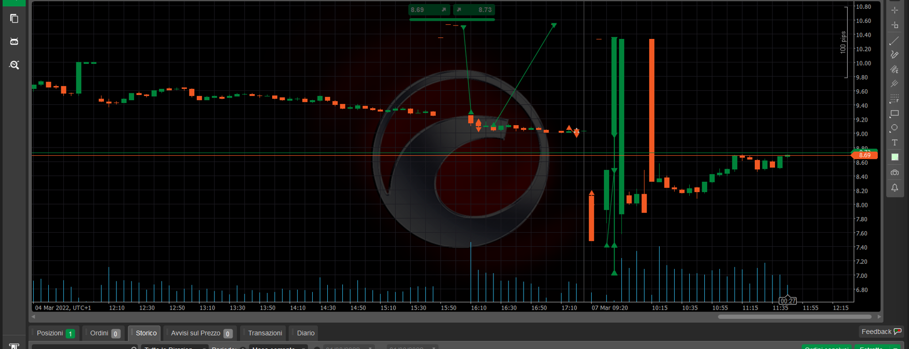Open the Avvisi sul Prezzo tab
909x349 pixels.
pos(200,333)
